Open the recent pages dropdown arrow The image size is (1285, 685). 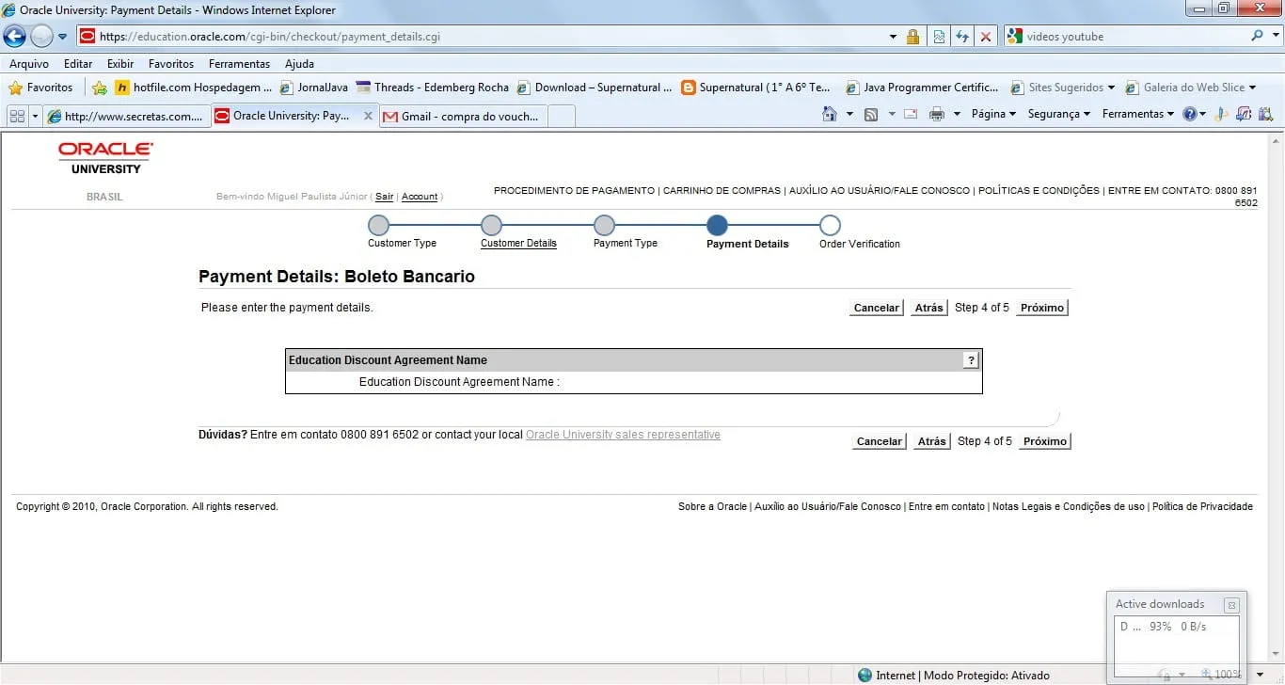click(63, 37)
